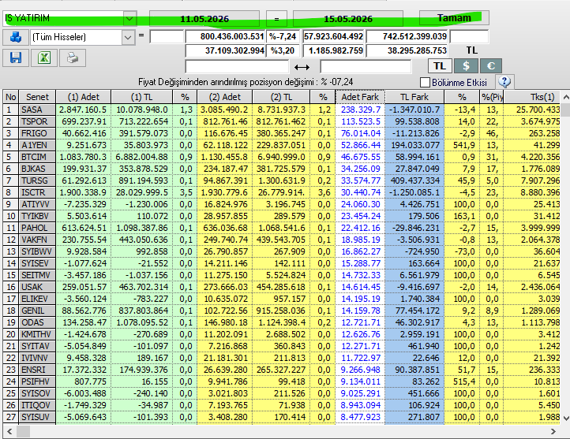Screen dimensions: 570x439
Task: Open the help question mark icon
Action: pyautogui.click(x=504, y=82)
